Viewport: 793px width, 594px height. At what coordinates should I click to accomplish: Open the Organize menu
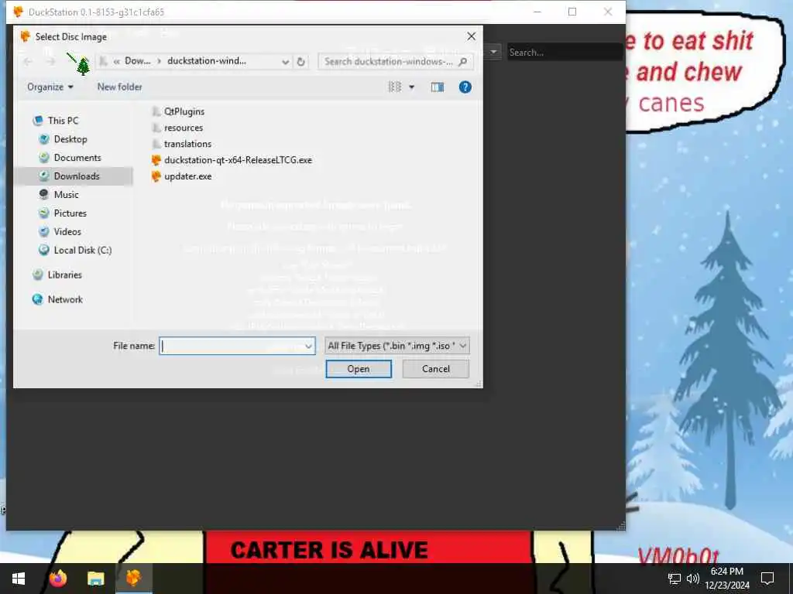pos(50,87)
